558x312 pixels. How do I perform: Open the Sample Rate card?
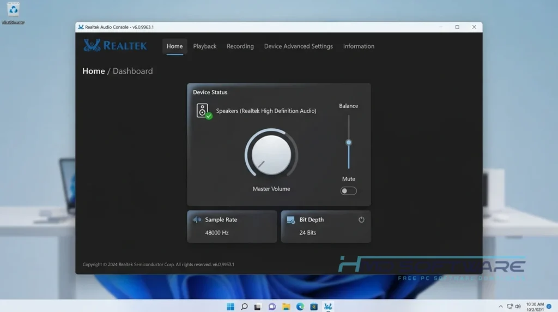(x=232, y=226)
